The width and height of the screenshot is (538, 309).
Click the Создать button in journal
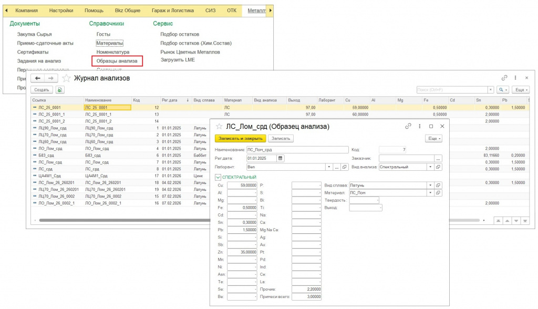[x=42, y=90]
